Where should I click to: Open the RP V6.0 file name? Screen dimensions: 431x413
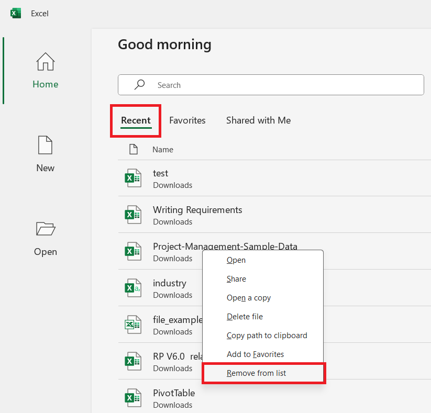click(178, 356)
